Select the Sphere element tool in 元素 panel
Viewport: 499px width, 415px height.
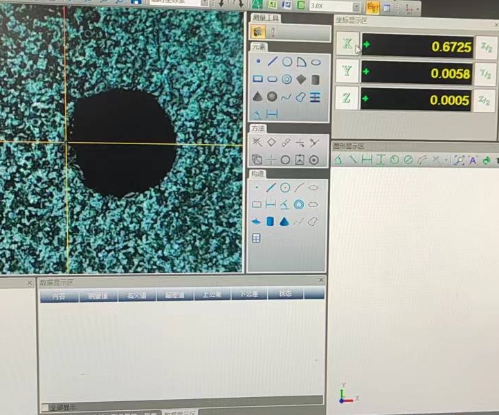coord(272,97)
